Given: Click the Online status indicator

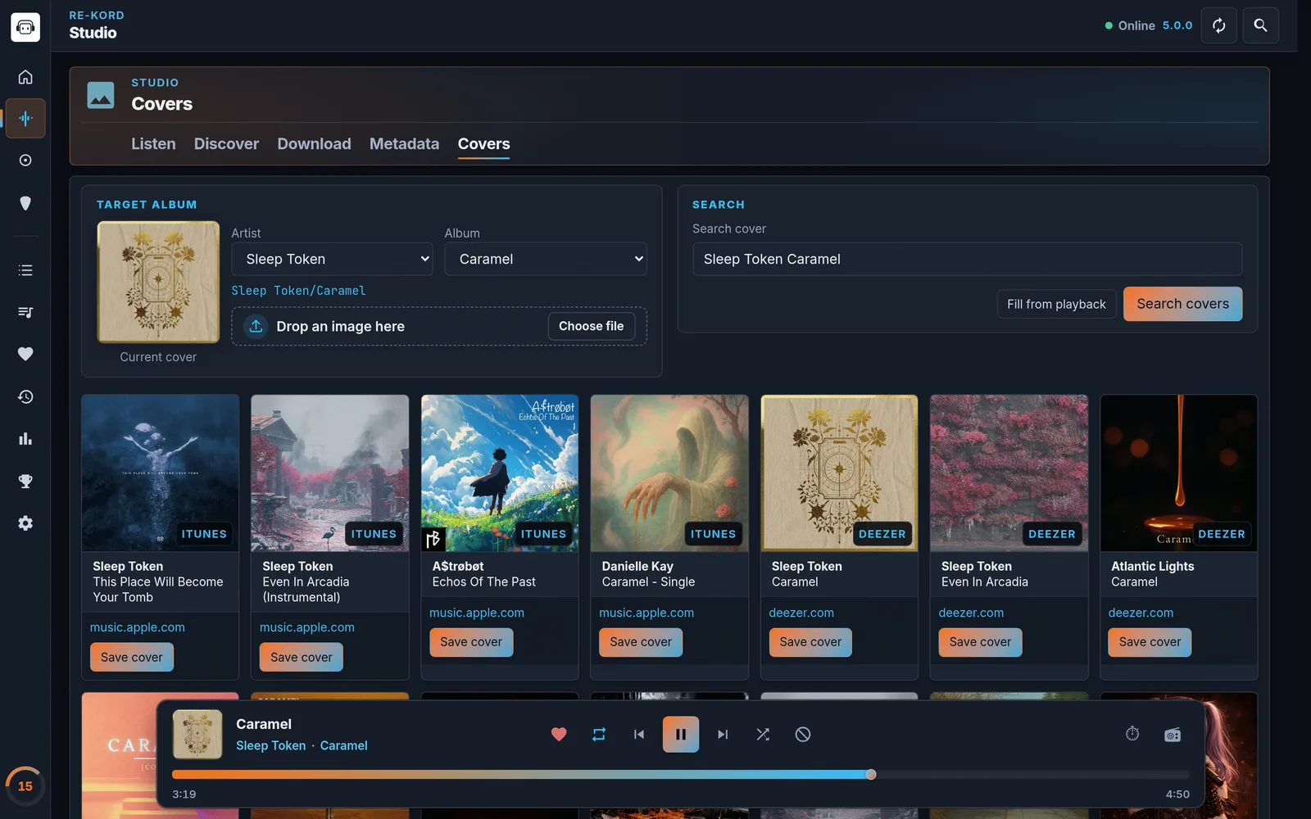Looking at the screenshot, I should 1130,25.
